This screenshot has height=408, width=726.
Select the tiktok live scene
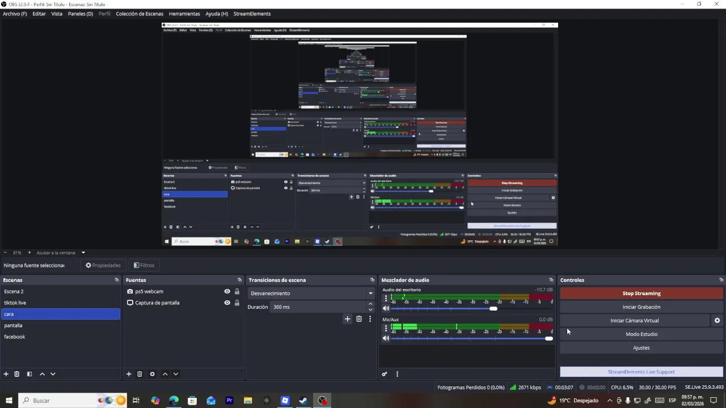click(60, 303)
